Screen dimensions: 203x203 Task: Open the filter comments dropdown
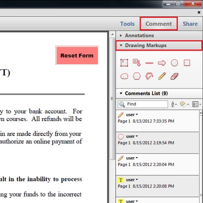(x=184, y=104)
